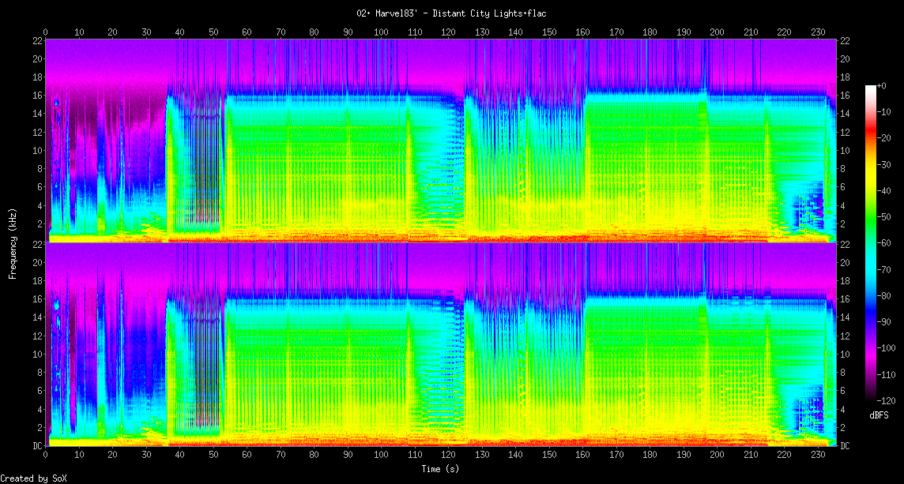The width and height of the screenshot is (904, 484).
Task: Click the white top end of the dBFS color bar
Action: click(x=871, y=87)
